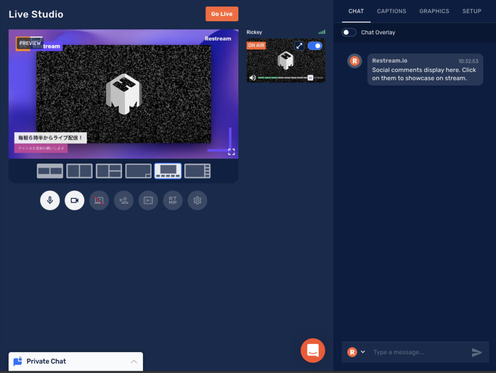The image size is (496, 373).
Task: Click the Japanese caption banner in preview
Action: (x=50, y=138)
